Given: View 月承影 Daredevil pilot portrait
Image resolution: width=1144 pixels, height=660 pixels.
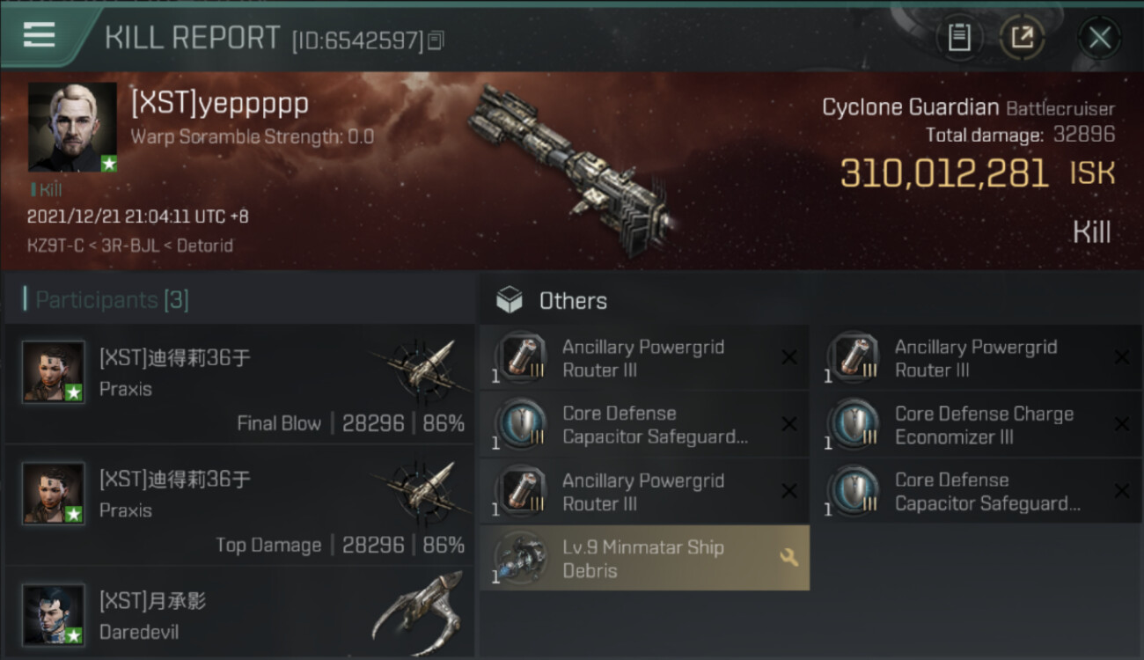Looking at the screenshot, I should (54, 614).
